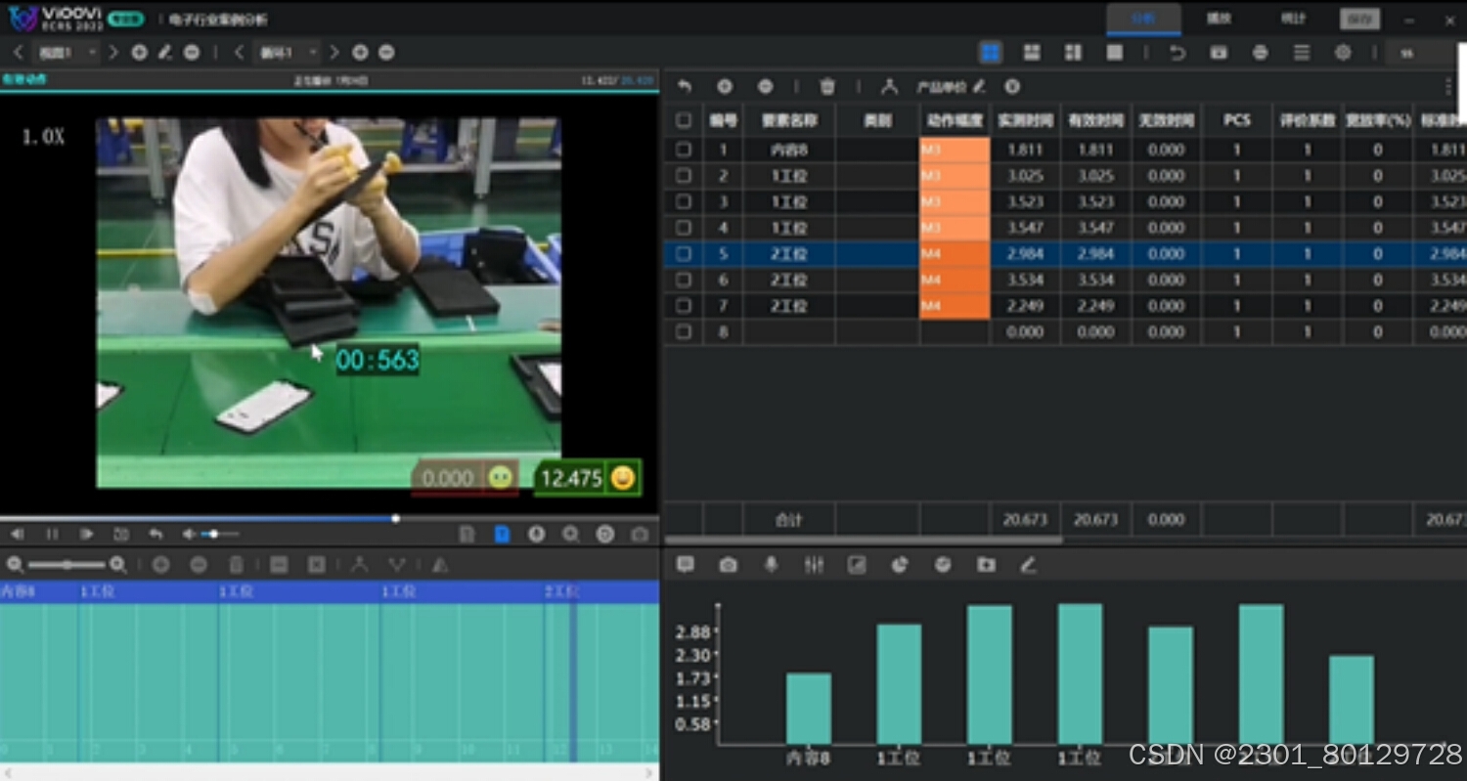
Task: Step the video to previous frame
Action: [x=17, y=535]
